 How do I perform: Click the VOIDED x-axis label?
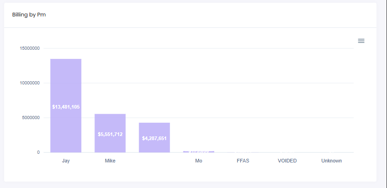point(287,161)
